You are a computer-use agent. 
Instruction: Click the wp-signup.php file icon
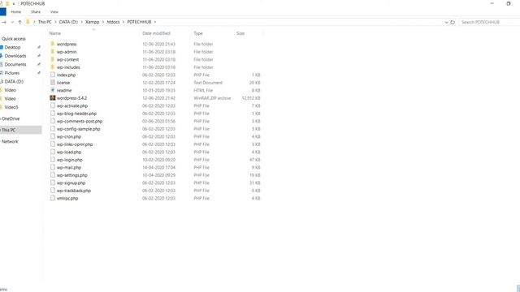point(52,182)
